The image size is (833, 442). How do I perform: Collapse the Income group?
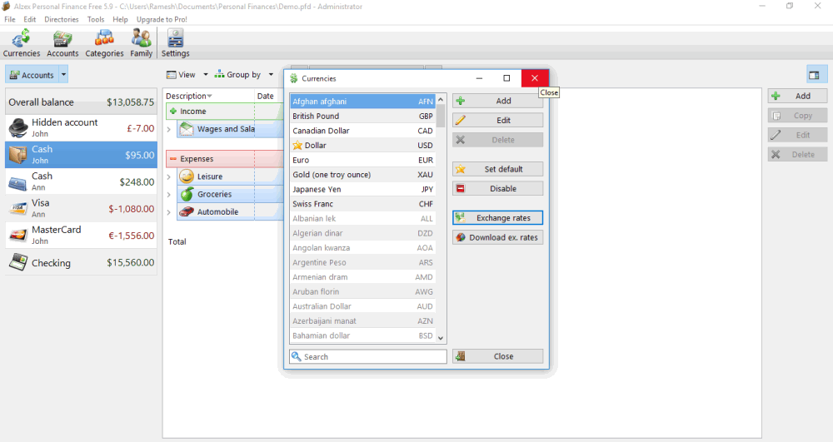(173, 112)
